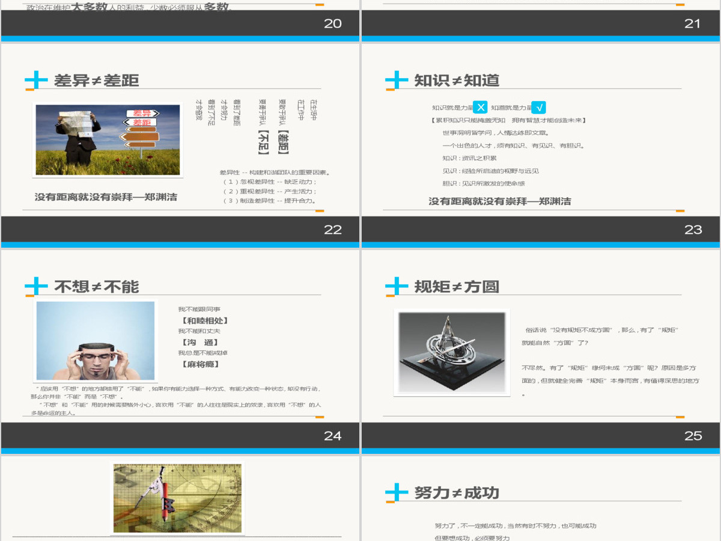Click the paragraph beginning 不尽然 on slide 25
The width and height of the screenshot is (721, 541).
[x=610, y=381]
